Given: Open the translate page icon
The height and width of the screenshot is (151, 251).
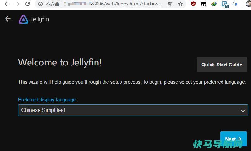Looking at the screenshot, I should pyautogui.click(x=170, y=4).
